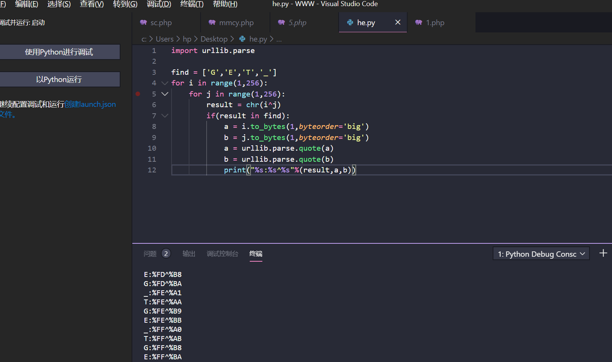The width and height of the screenshot is (612, 362).
Task: Switch to the 调试控制台 panel tab
Action: click(x=222, y=254)
